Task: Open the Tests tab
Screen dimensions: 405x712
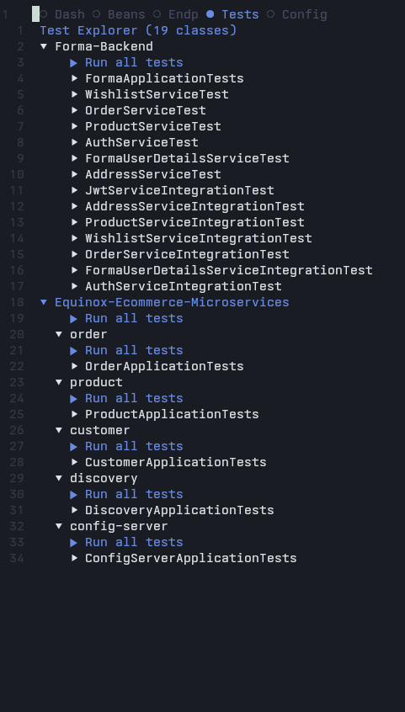Action: tap(232, 14)
